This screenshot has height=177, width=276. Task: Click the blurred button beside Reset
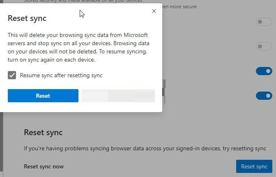tap(118, 96)
